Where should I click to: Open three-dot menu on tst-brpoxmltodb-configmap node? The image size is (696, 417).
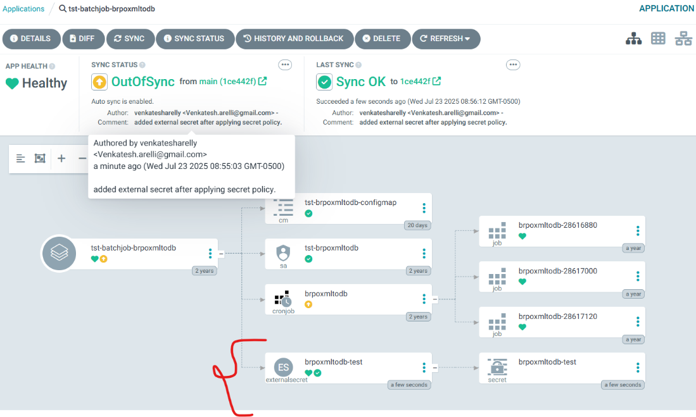pyautogui.click(x=423, y=208)
